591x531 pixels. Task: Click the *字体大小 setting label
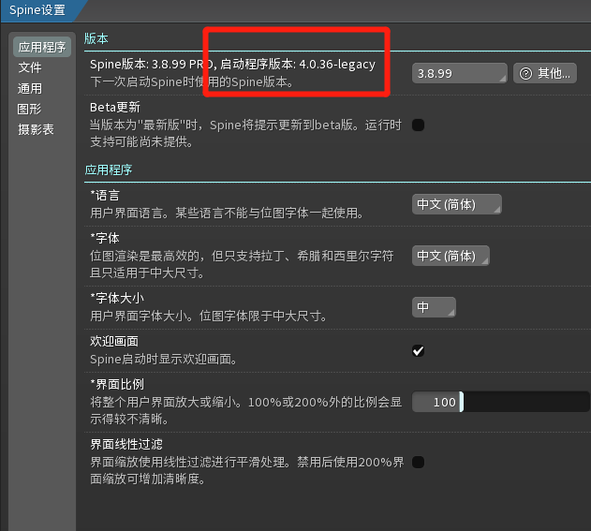point(117,298)
